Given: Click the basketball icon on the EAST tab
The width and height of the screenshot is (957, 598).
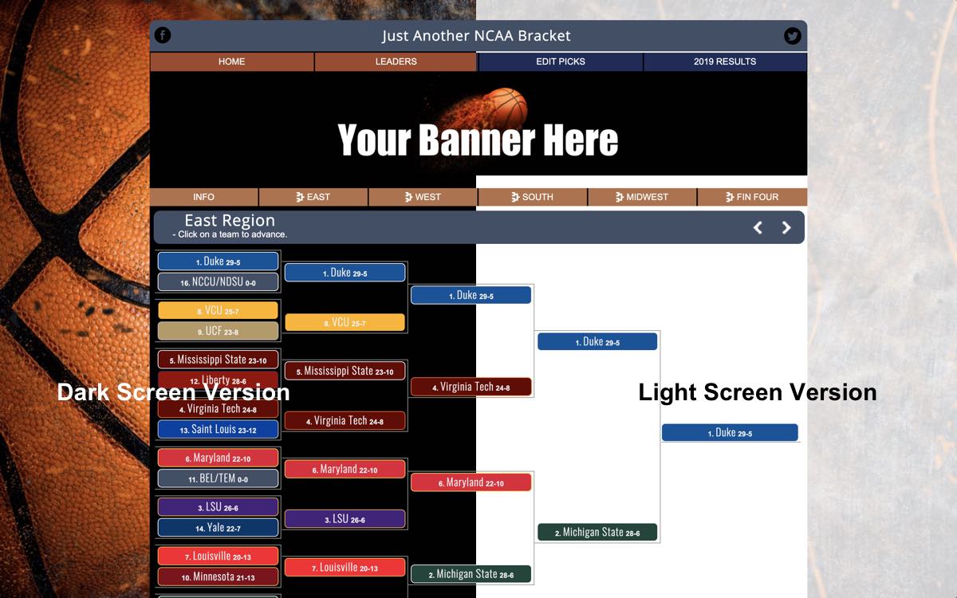Looking at the screenshot, I should click(x=299, y=196).
